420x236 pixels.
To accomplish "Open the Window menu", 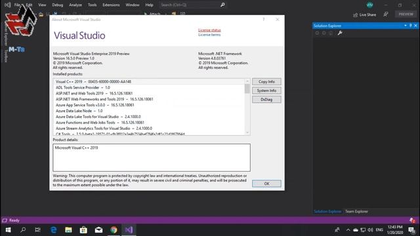I will pyautogui.click(x=133, y=5).
